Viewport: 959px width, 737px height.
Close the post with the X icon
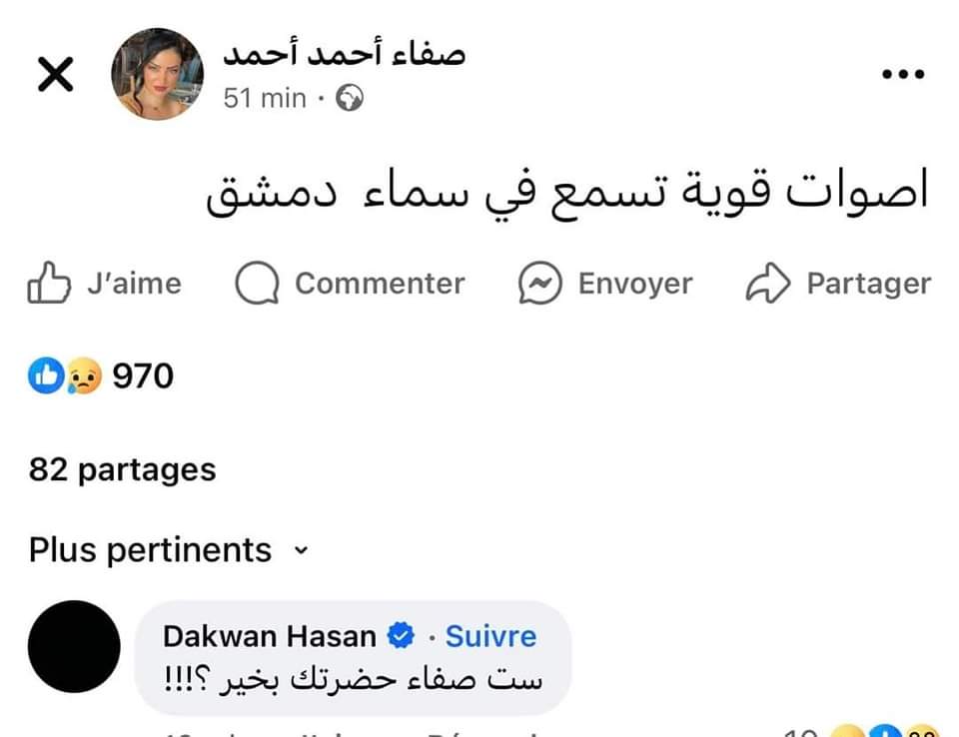pos(55,75)
